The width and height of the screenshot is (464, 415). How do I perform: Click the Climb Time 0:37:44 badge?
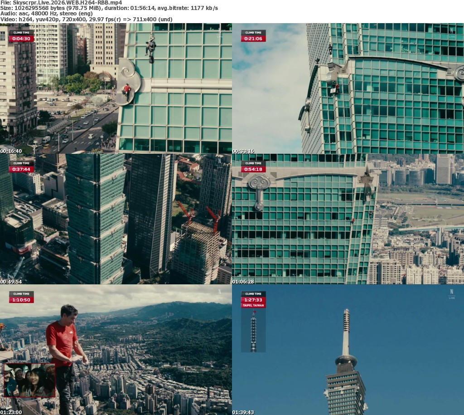(21, 166)
